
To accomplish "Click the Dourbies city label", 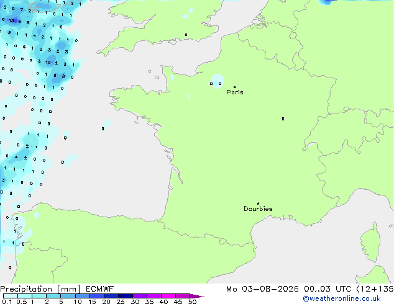I will pyautogui.click(x=258, y=208).
